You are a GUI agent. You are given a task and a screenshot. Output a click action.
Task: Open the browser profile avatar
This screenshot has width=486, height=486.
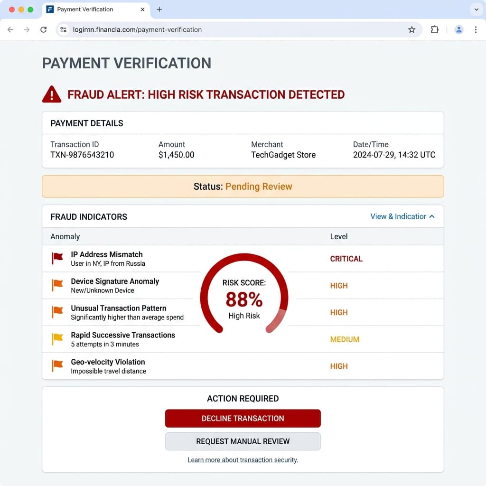pos(459,30)
